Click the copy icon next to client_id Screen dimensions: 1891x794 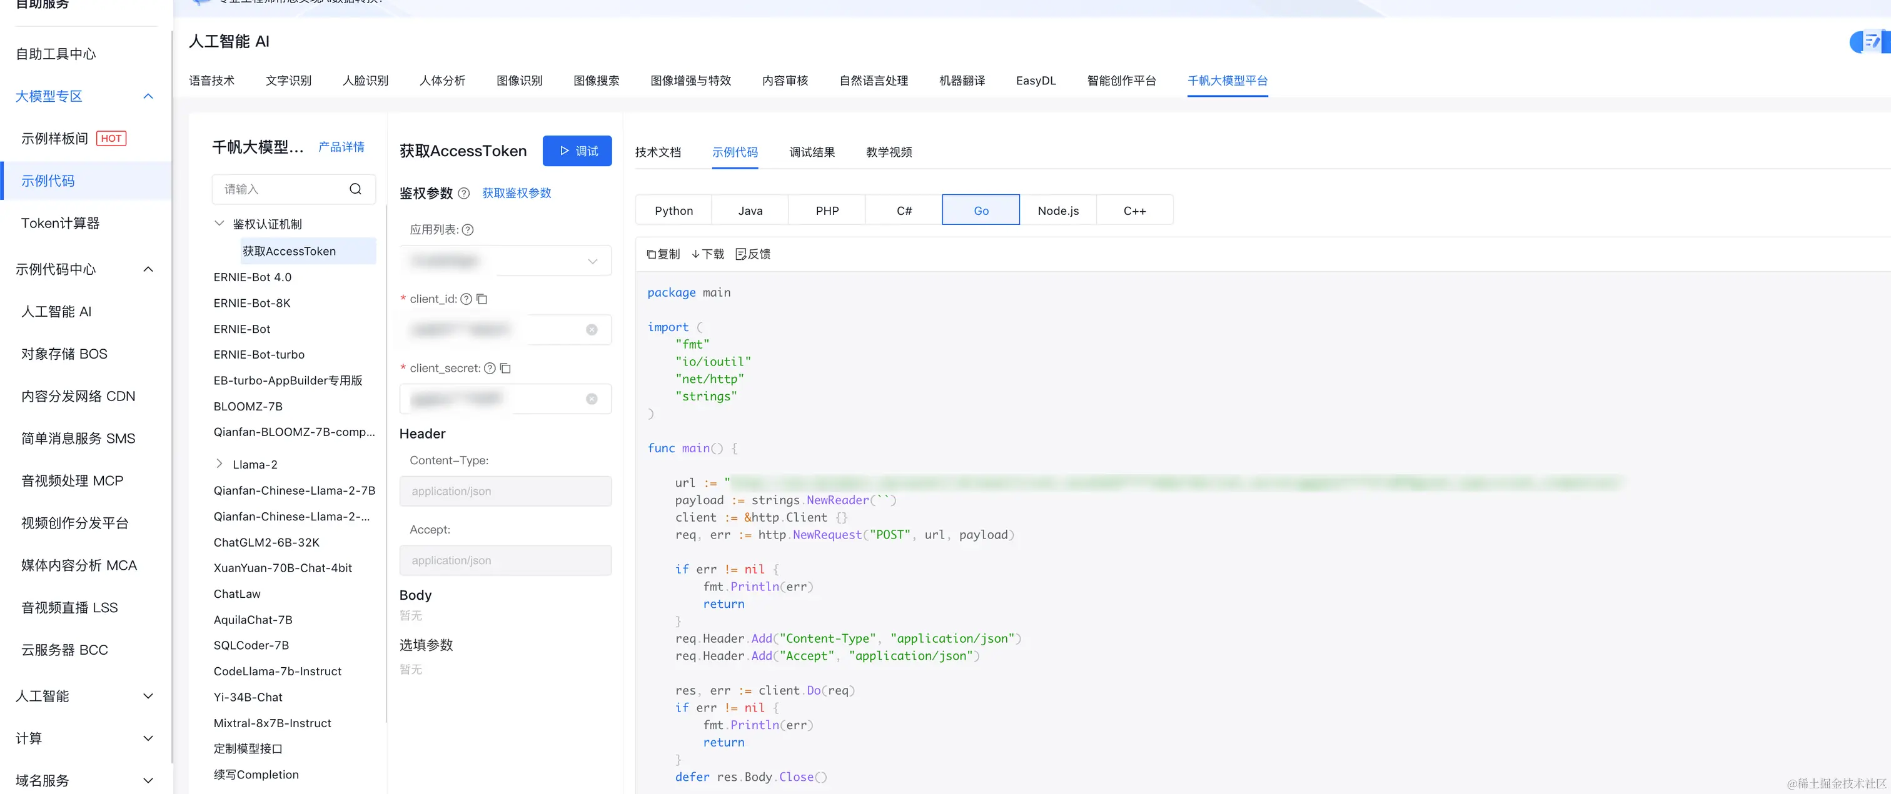(x=482, y=299)
